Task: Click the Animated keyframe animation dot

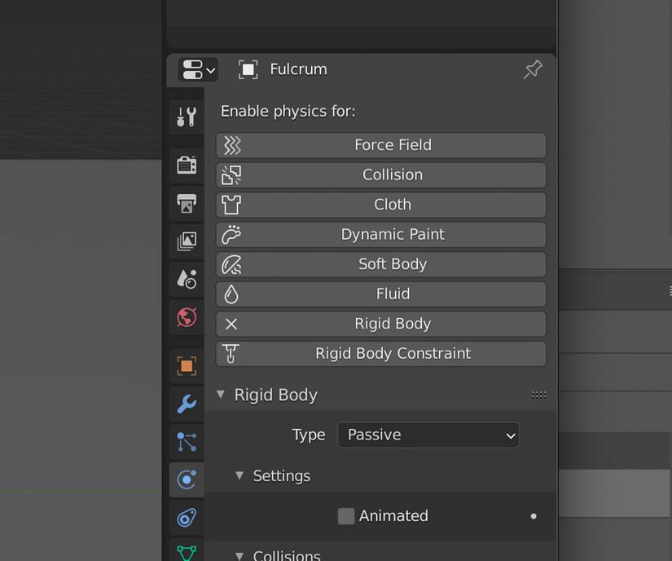Action: click(x=534, y=516)
